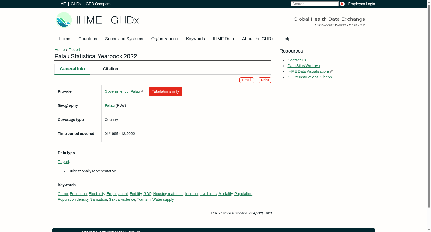Click the IHME leaf logo
This screenshot has width=431, height=232.
[x=64, y=20]
